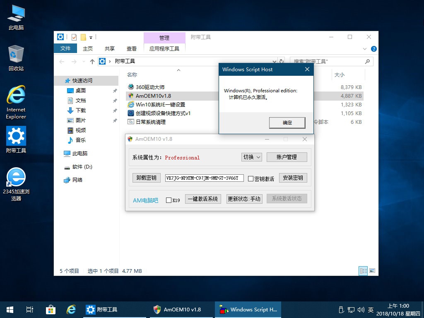Open 附带工具 gear desktop icon
The width and height of the screenshot is (424, 318).
click(x=16, y=140)
